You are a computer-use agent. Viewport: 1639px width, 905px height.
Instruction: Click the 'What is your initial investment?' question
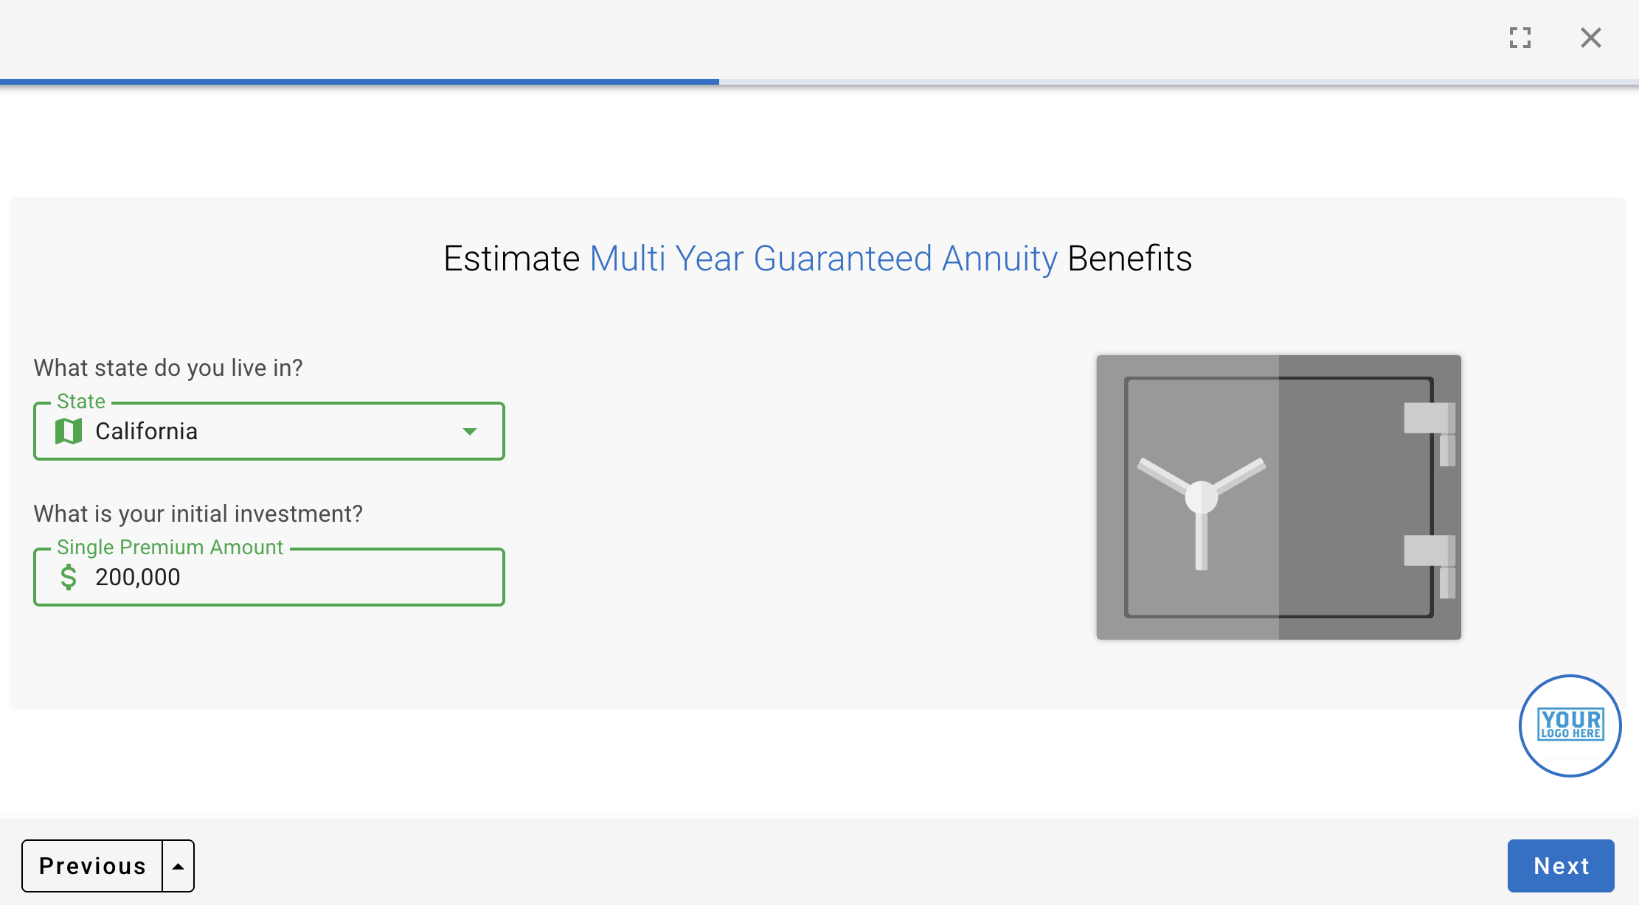198,514
